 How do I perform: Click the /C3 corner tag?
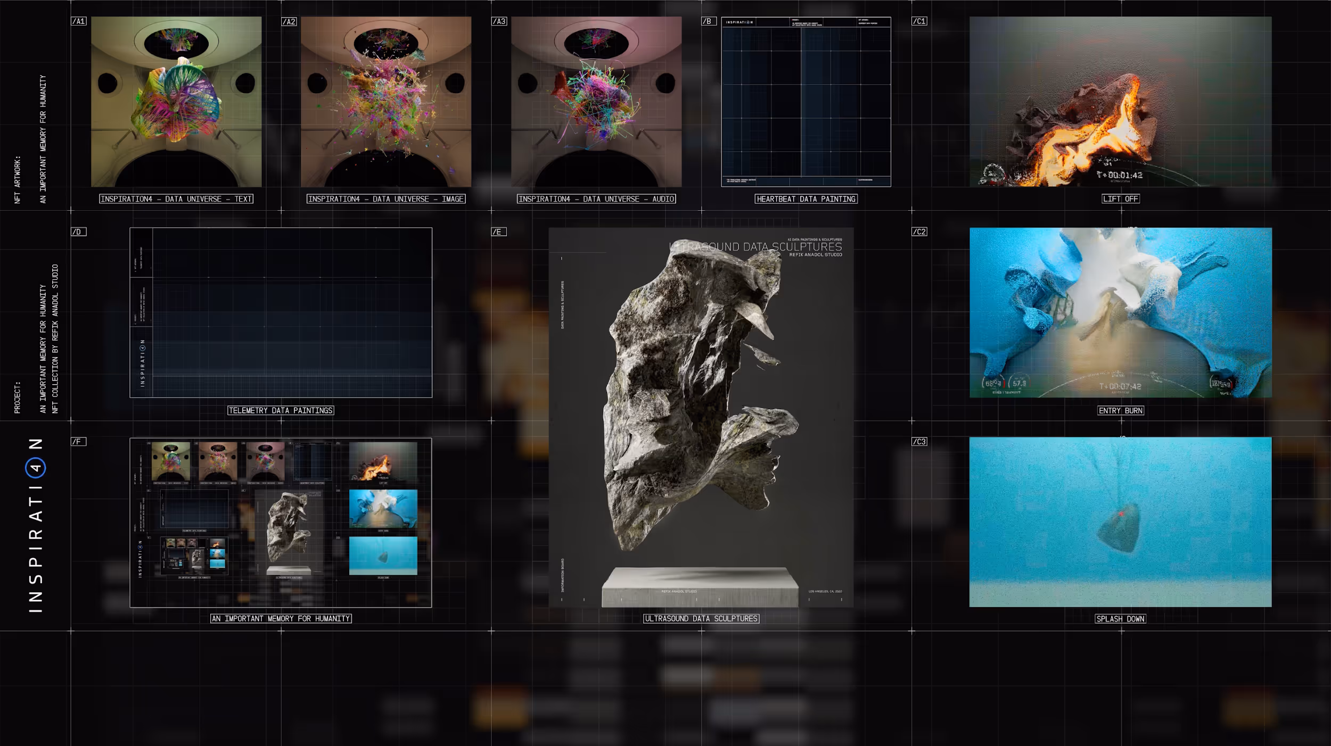919,442
